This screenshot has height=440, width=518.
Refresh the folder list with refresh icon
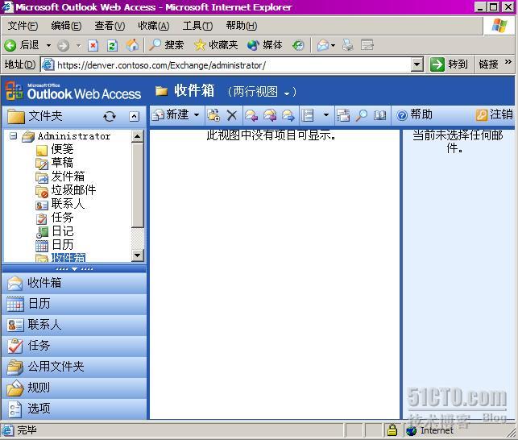pyautogui.click(x=110, y=116)
